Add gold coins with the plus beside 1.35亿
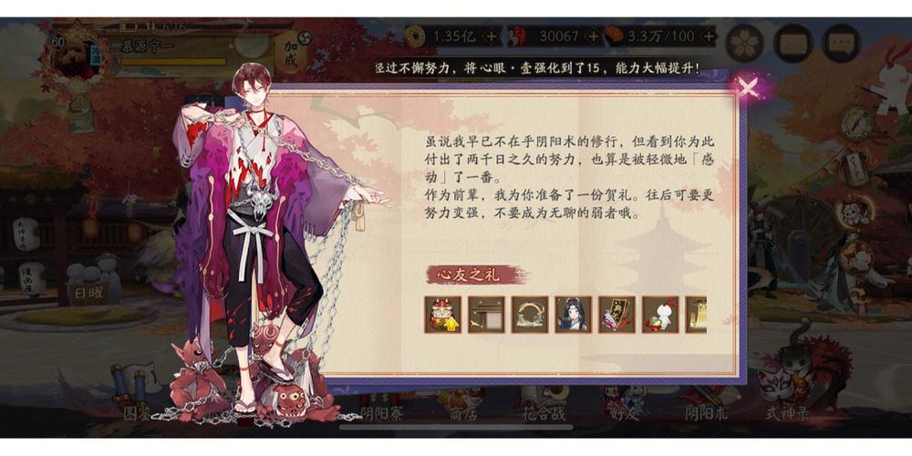The height and width of the screenshot is (456, 912). point(492,36)
